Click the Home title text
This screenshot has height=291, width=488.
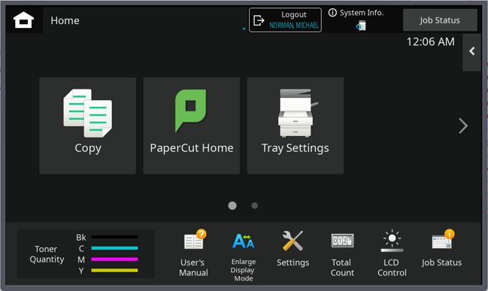point(65,20)
